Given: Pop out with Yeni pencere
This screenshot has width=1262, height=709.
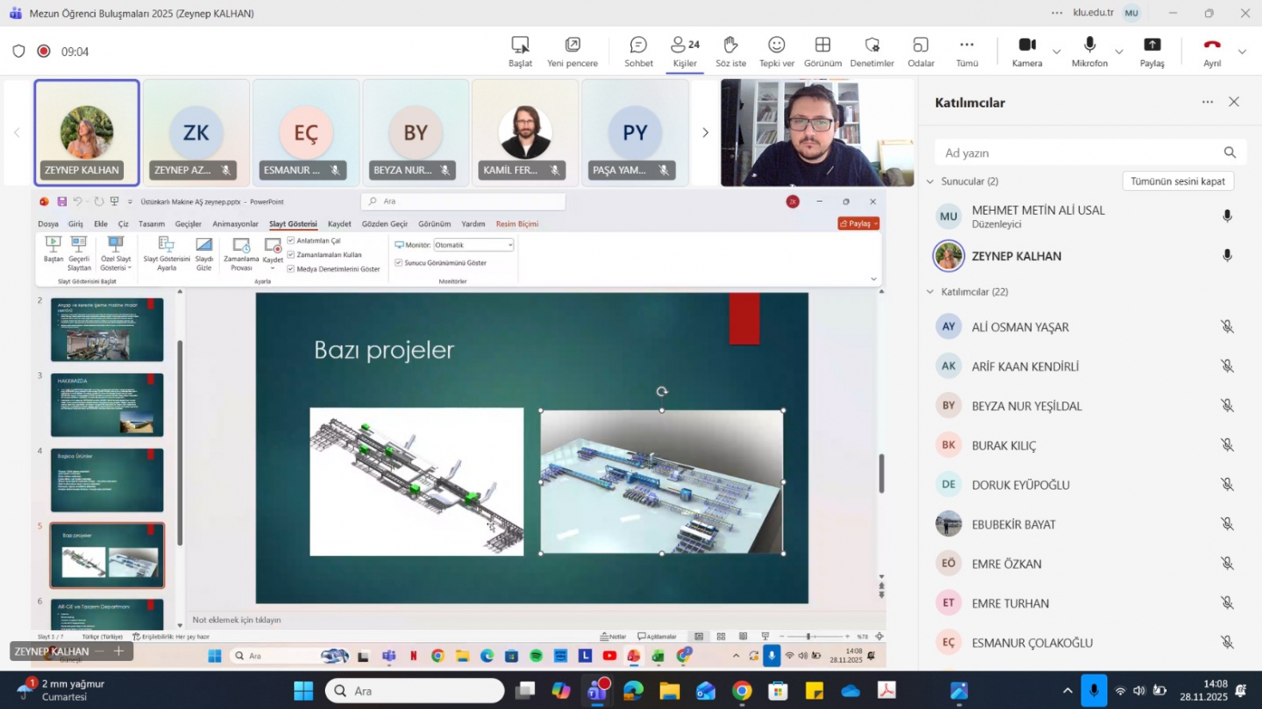Looking at the screenshot, I should tap(572, 51).
